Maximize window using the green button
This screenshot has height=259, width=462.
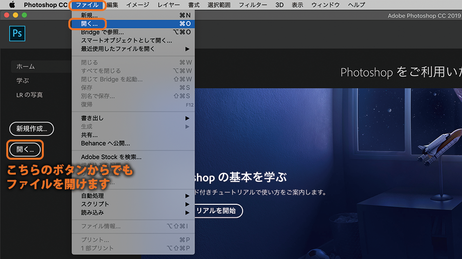click(24, 15)
